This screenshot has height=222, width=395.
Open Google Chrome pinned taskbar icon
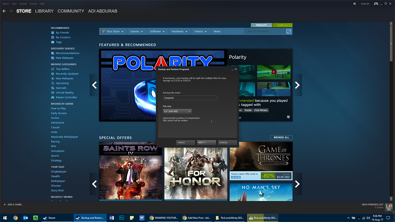(x=15, y=218)
